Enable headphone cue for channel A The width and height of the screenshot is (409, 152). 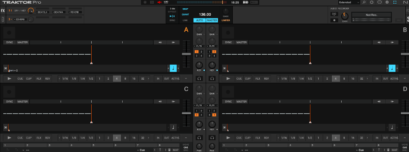pyautogui.click(x=199, y=78)
